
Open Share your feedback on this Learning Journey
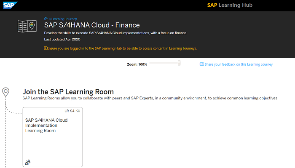tap(239, 64)
